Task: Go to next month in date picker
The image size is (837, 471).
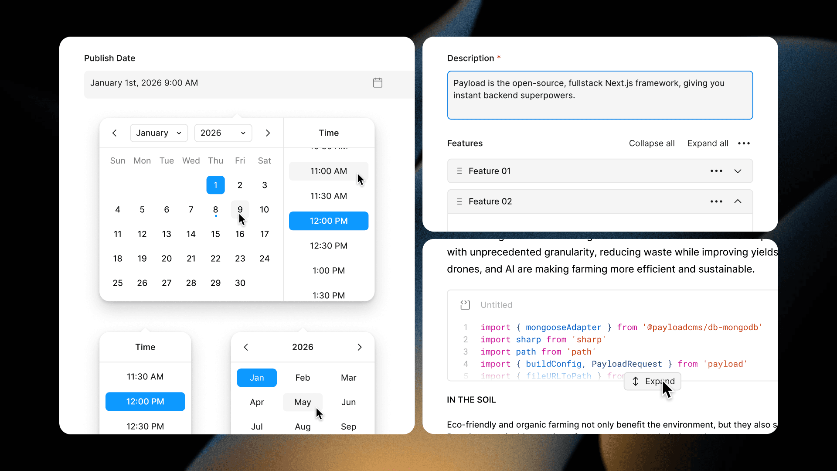Action: pos(268,133)
